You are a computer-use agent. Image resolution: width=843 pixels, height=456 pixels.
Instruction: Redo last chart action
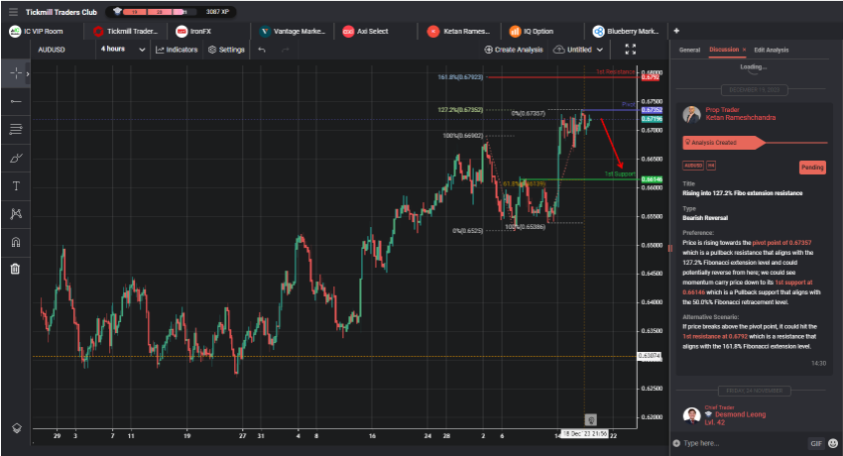click(285, 50)
